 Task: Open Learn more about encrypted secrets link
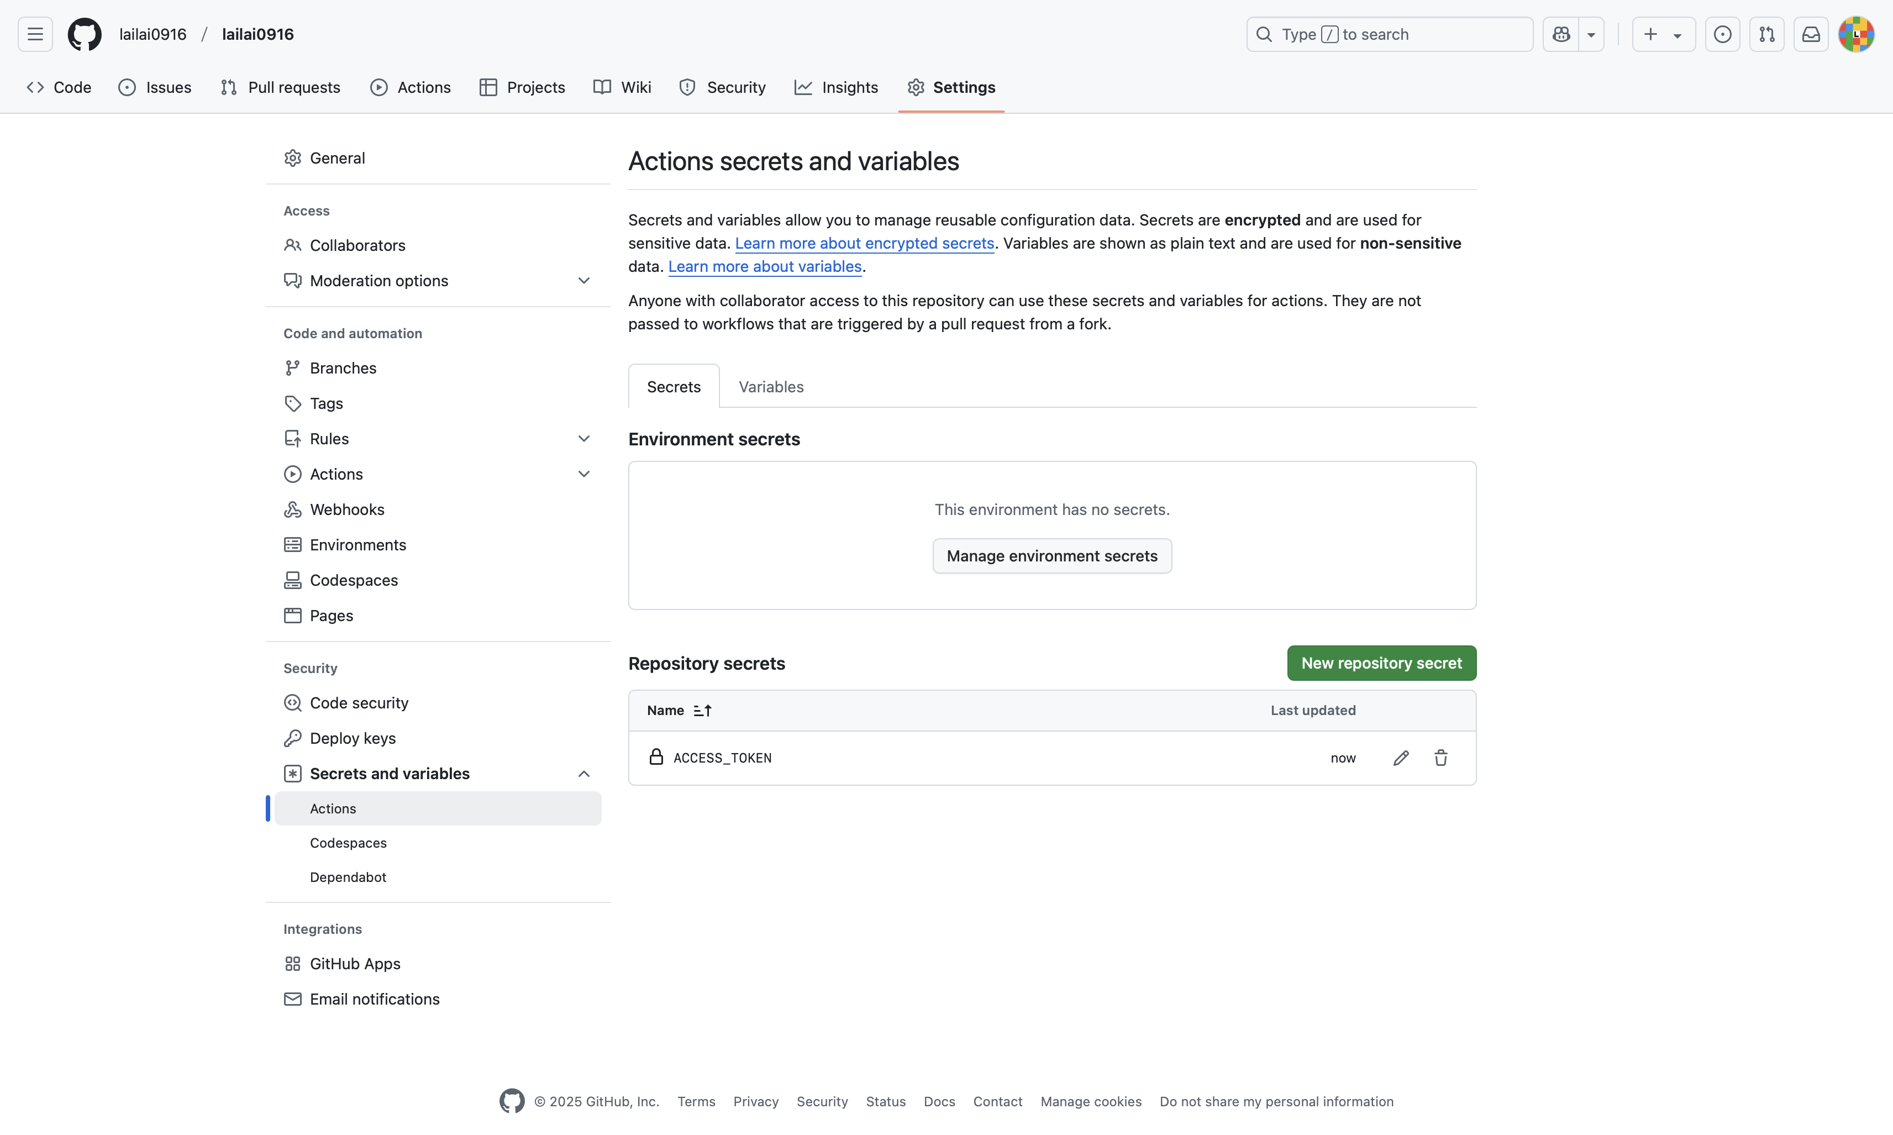coord(864,243)
